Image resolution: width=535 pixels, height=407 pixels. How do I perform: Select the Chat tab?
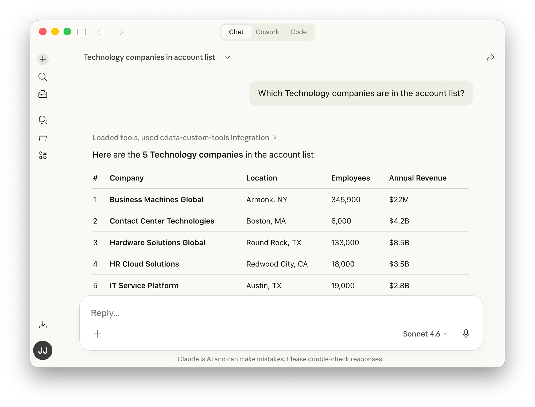pyautogui.click(x=236, y=32)
